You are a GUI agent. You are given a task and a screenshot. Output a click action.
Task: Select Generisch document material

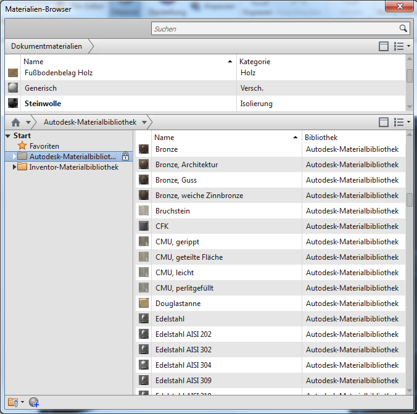click(41, 88)
